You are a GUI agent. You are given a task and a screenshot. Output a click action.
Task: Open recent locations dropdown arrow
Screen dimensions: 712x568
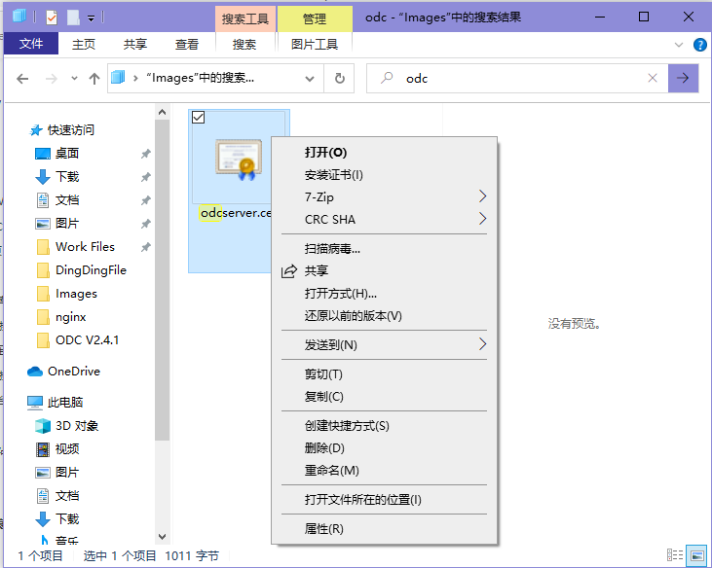pos(74,79)
